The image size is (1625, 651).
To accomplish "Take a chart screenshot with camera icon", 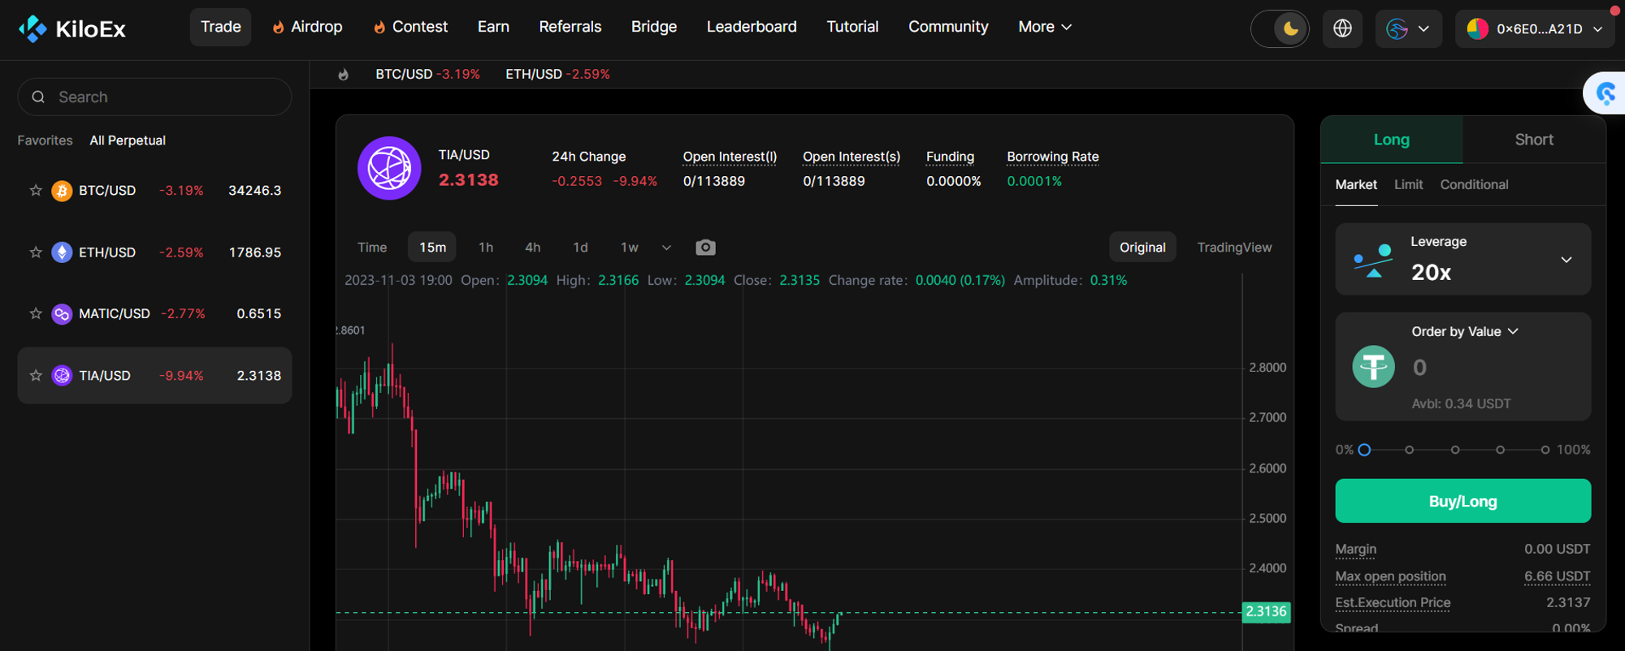I will [x=705, y=248].
